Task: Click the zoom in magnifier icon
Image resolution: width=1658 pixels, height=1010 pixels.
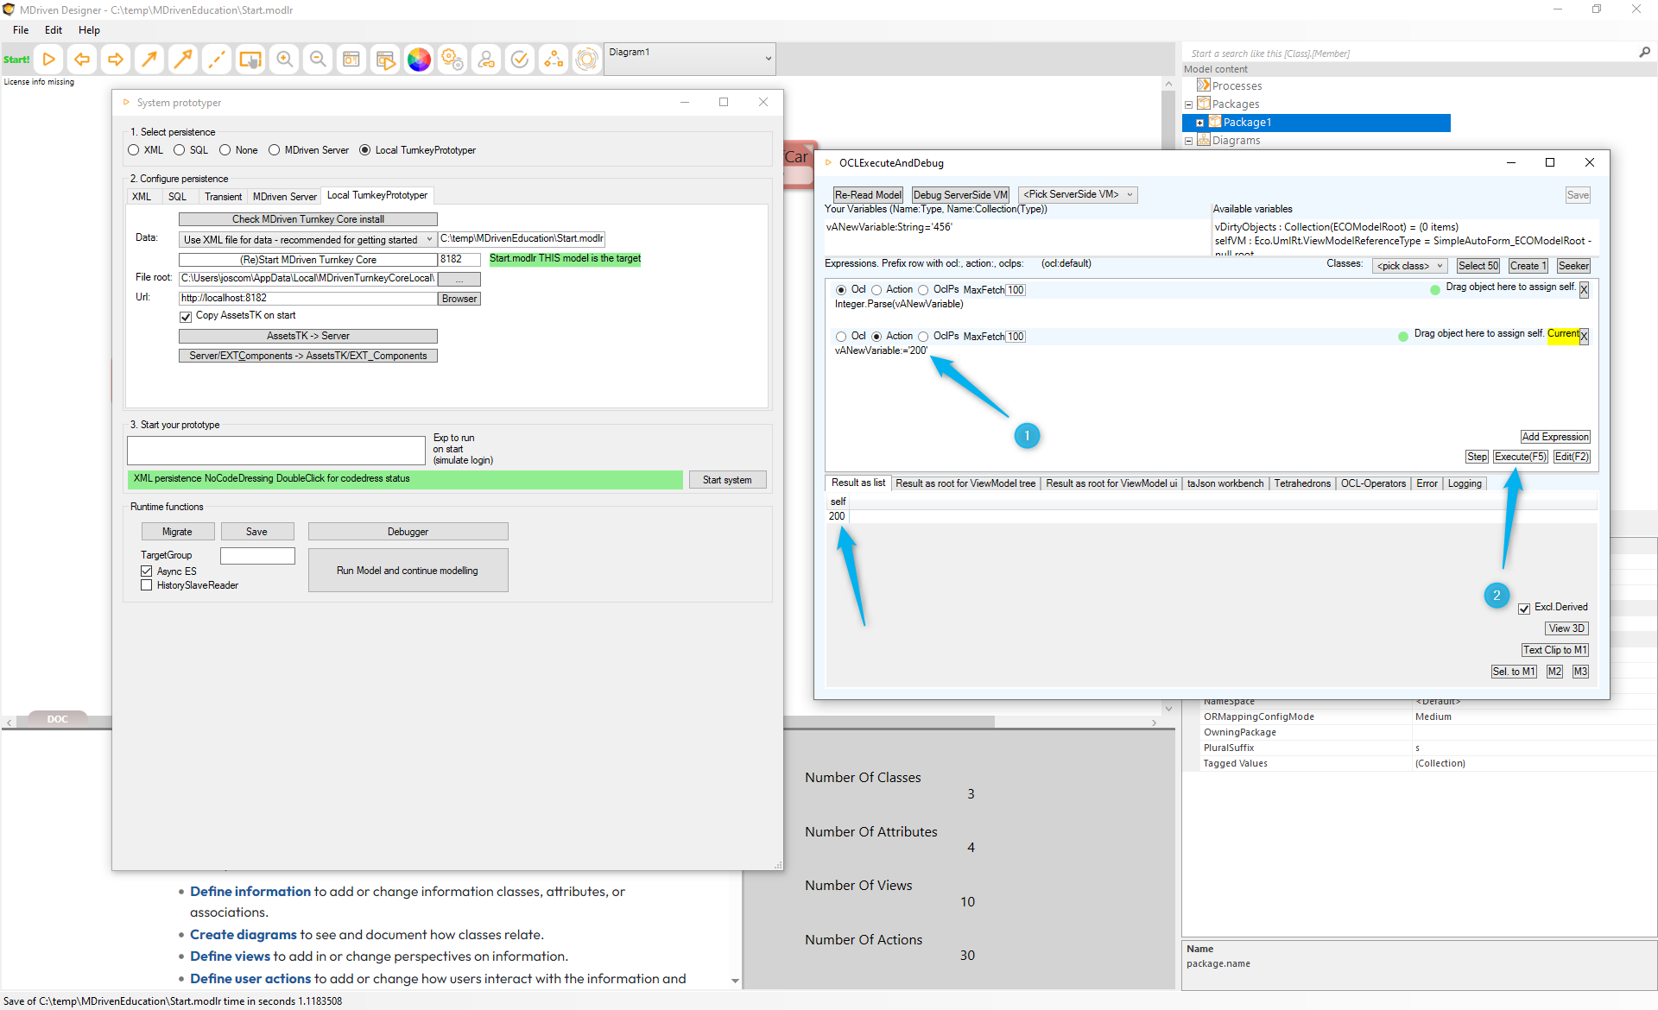Action: click(x=284, y=60)
